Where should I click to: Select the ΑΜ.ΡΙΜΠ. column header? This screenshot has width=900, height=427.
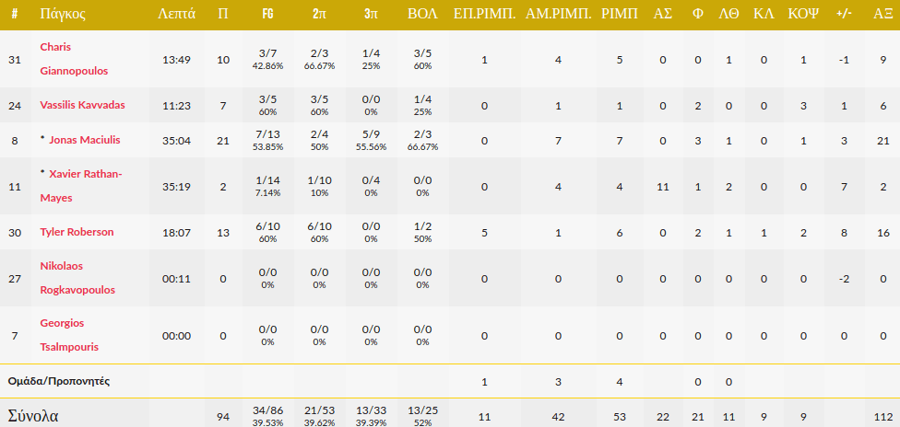(x=558, y=15)
